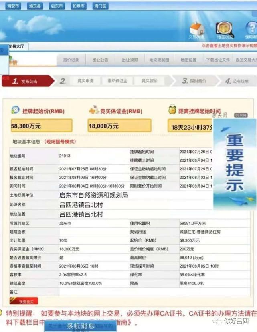Click the red 我要竞买 button
The image size is (257, 332).
24,301
